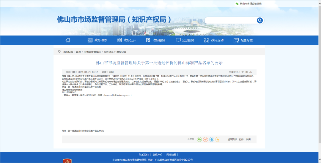Set font size to 中
Screen dimensions: 321x163
click(247, 72)
